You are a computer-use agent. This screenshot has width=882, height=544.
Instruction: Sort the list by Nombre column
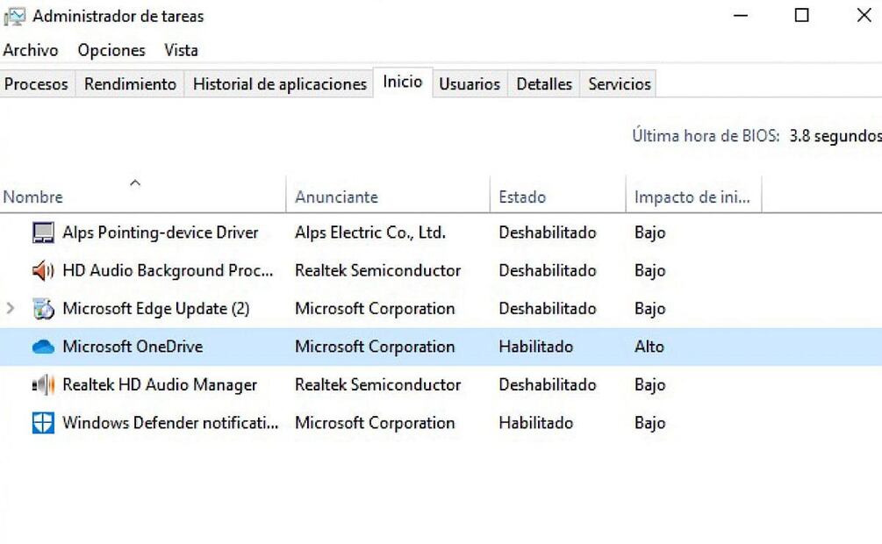click(33, 197)
